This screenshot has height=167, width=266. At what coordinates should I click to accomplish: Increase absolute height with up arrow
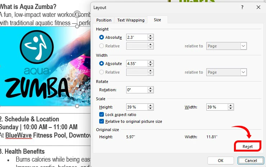151,36
